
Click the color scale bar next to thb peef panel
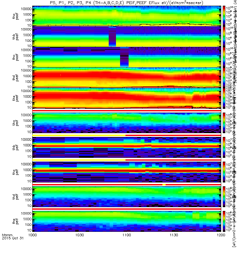pyautogui.click(x=224, y=36)
